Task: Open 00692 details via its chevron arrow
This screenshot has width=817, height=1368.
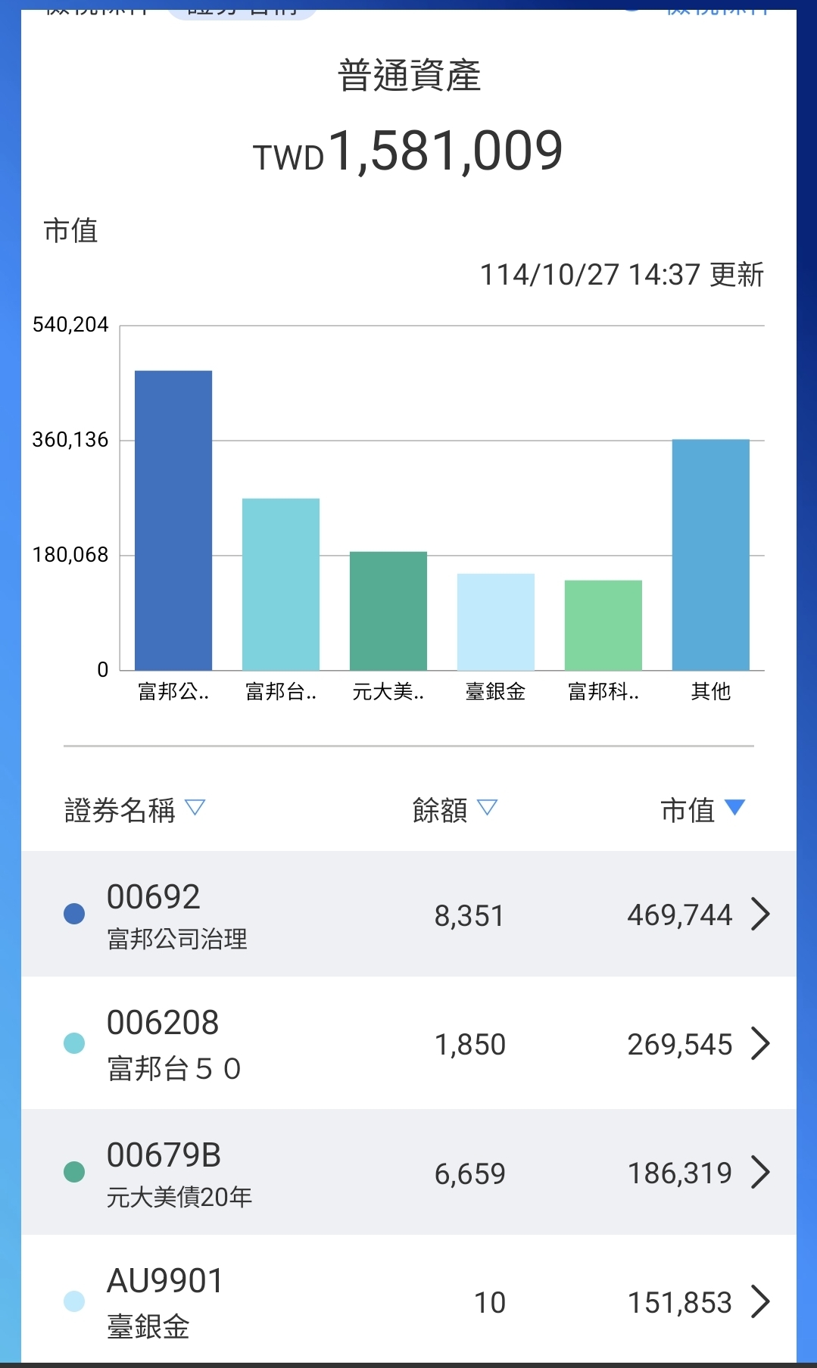Action: click(x=759, y=914)
